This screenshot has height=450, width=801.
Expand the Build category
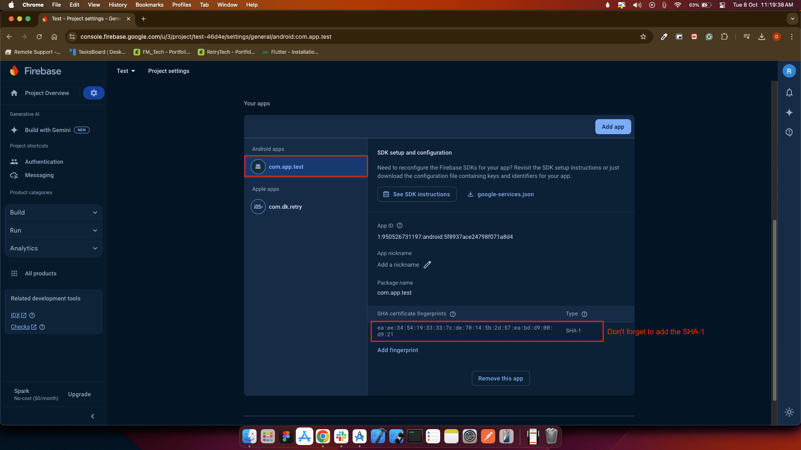click(x=53, y=212)
